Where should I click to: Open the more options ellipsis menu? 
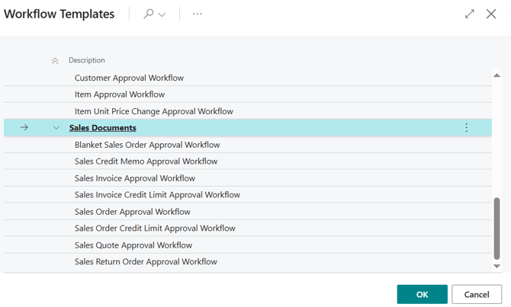tap(198, 14)
